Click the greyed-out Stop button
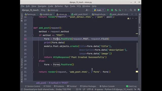Screen dimensions: 162x91 (x=126, y=10)
